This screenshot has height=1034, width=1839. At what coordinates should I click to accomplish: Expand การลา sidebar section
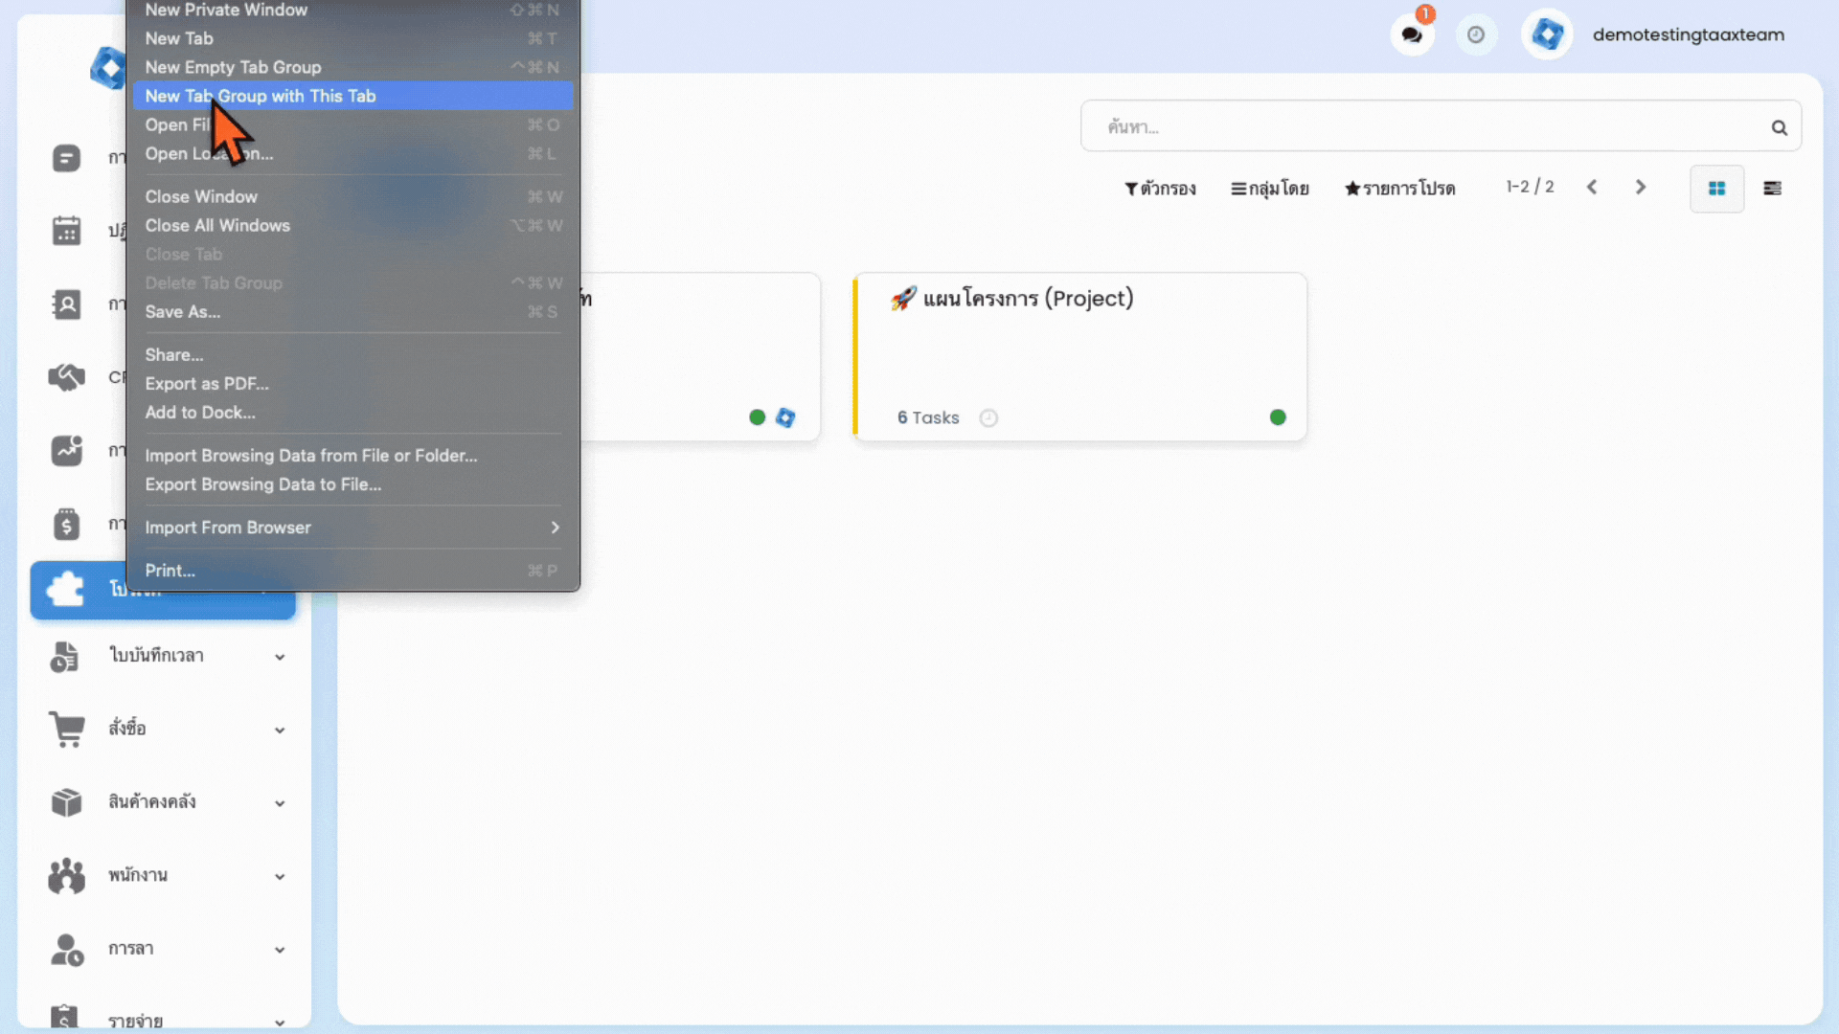(x=280, y=950)
